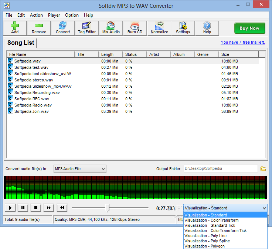The image size is (272, 249).
Task: Click music file icon for Softpedia Join.wav
Action: tap(11, 111)
